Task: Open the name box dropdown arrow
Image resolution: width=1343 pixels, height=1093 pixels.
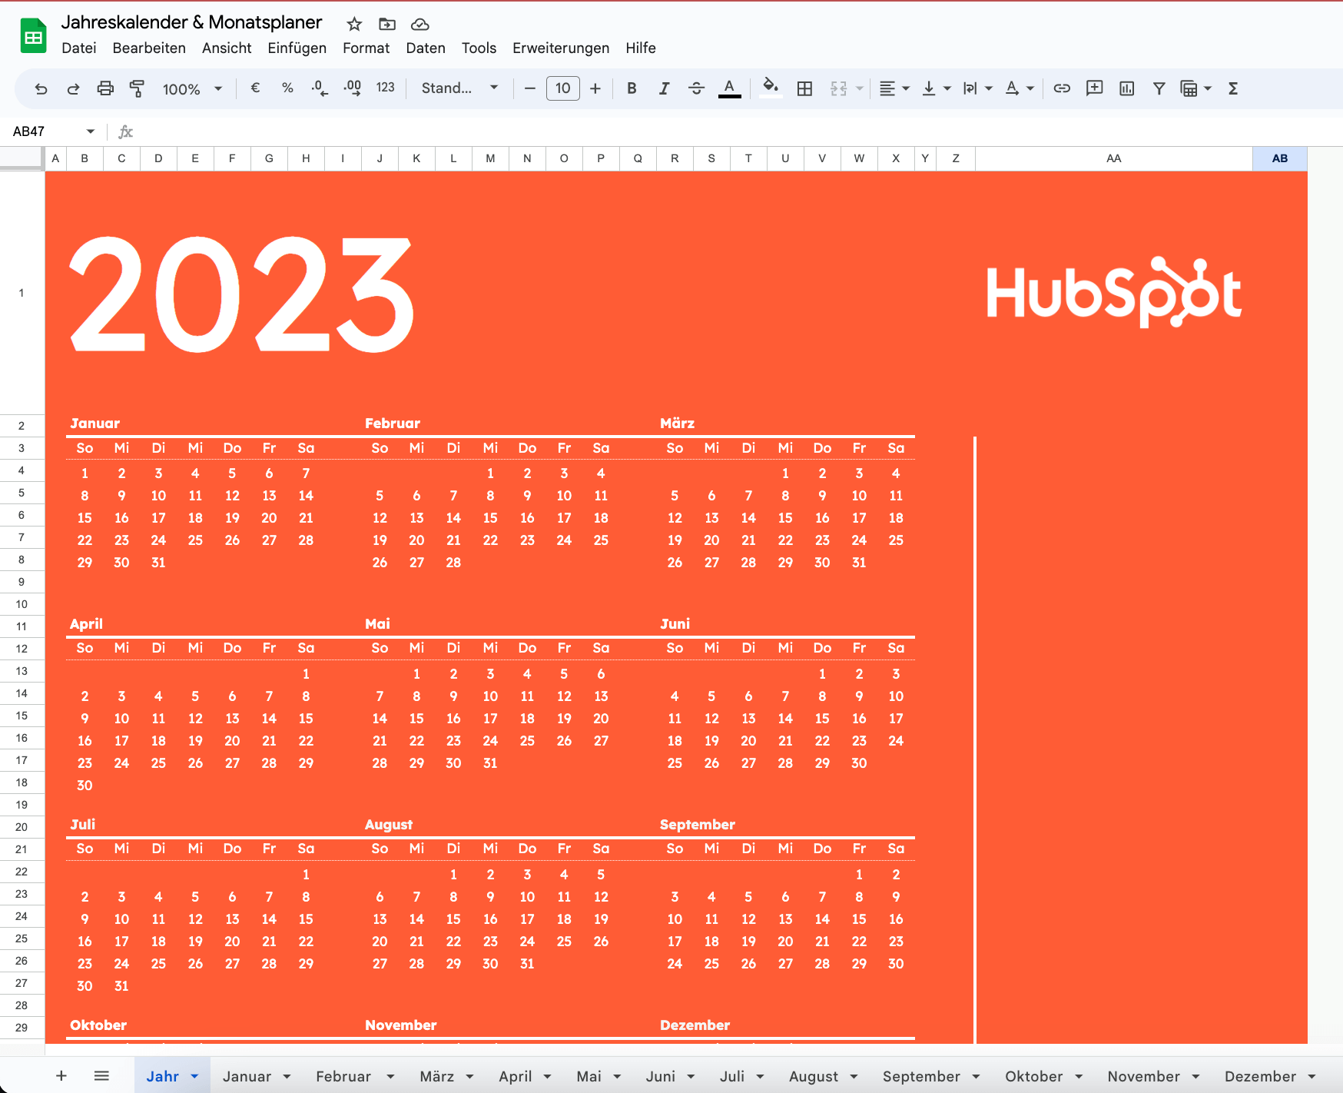Action: click(91, 131)
